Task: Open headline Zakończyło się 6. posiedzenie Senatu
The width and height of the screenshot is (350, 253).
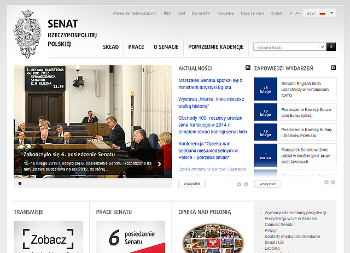Action: click(x=69, y=155)
